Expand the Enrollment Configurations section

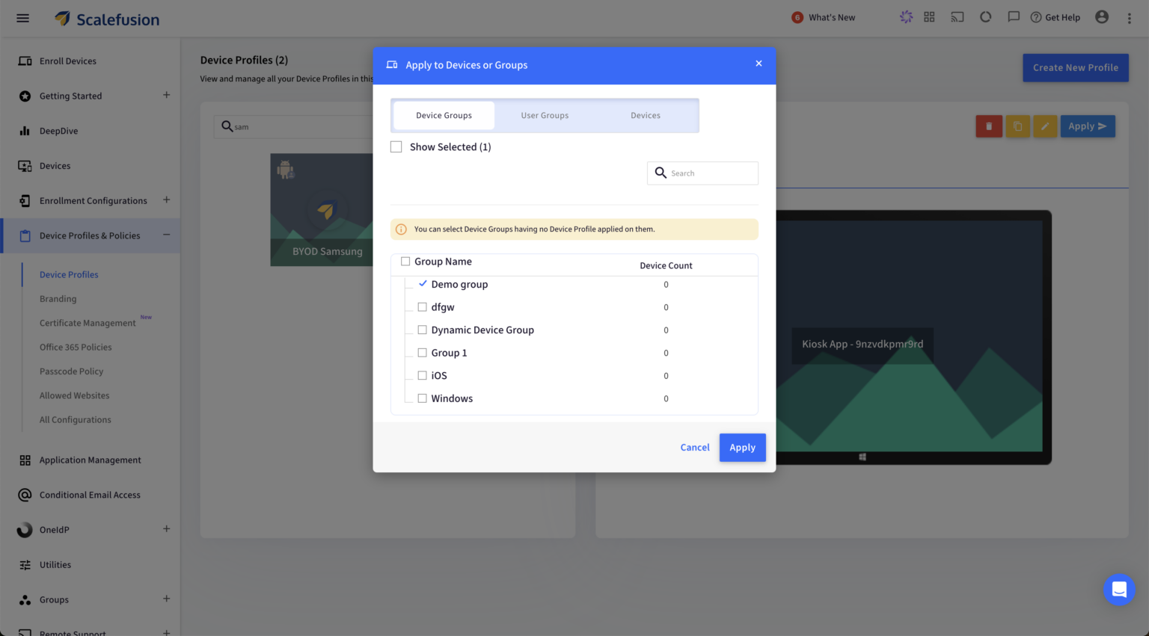click(166, 200)
